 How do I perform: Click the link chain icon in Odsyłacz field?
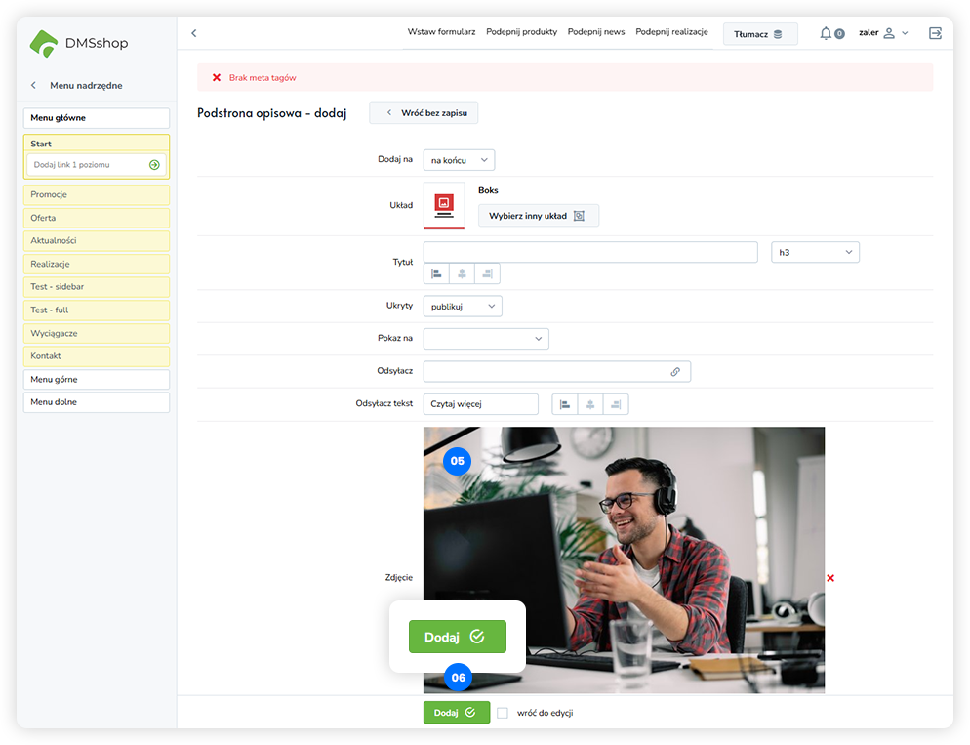(675, 372)
